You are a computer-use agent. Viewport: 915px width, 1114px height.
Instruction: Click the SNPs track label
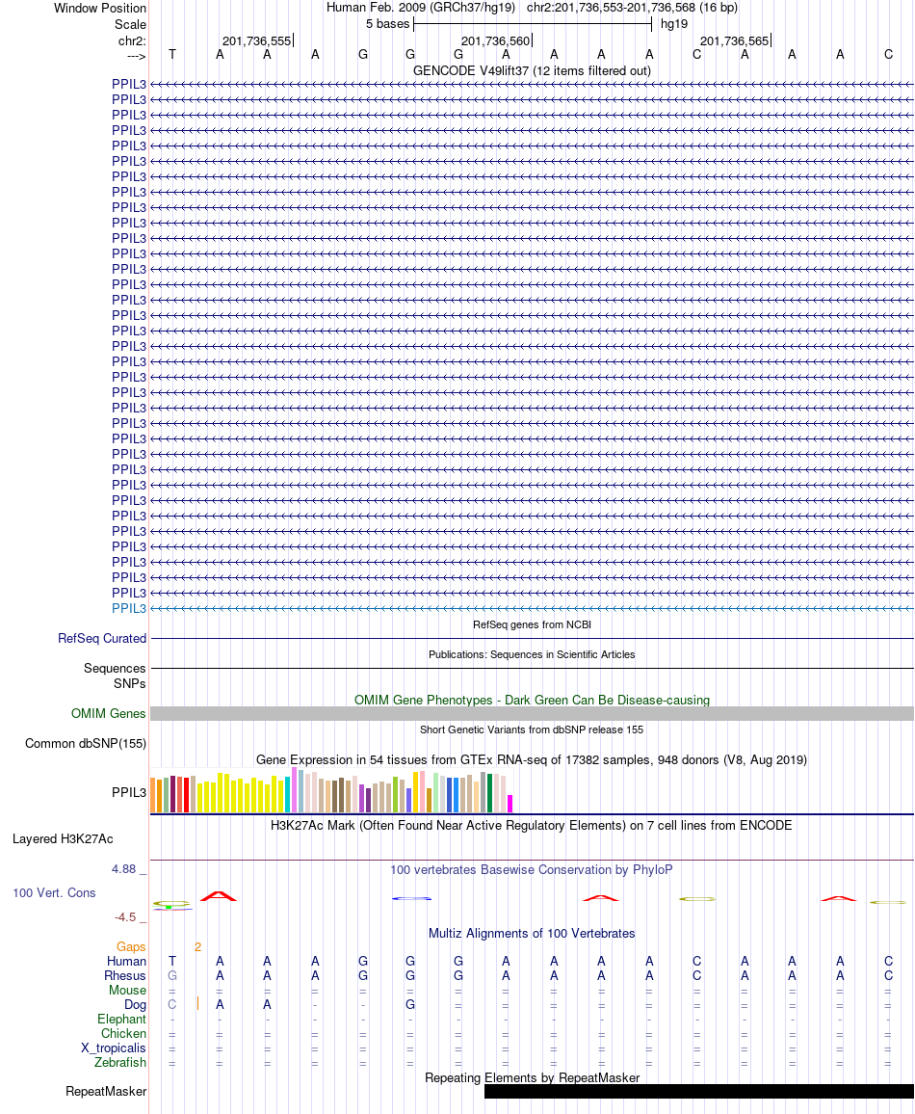129,683
